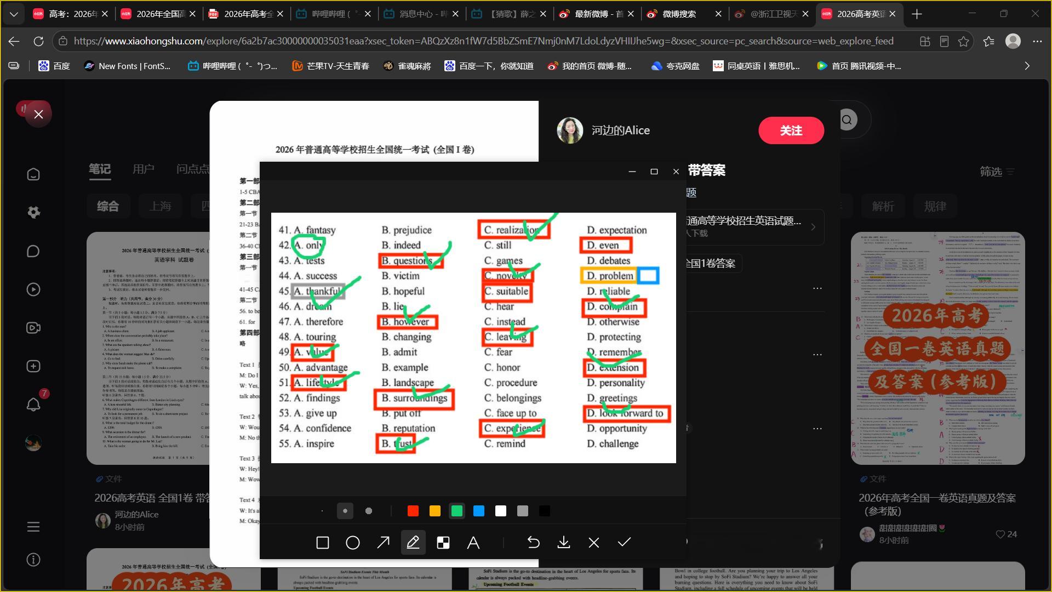Switch to the 用户 tab
Screen dimensions: 1052x592
pyautogui.click(x=144, y=169)
